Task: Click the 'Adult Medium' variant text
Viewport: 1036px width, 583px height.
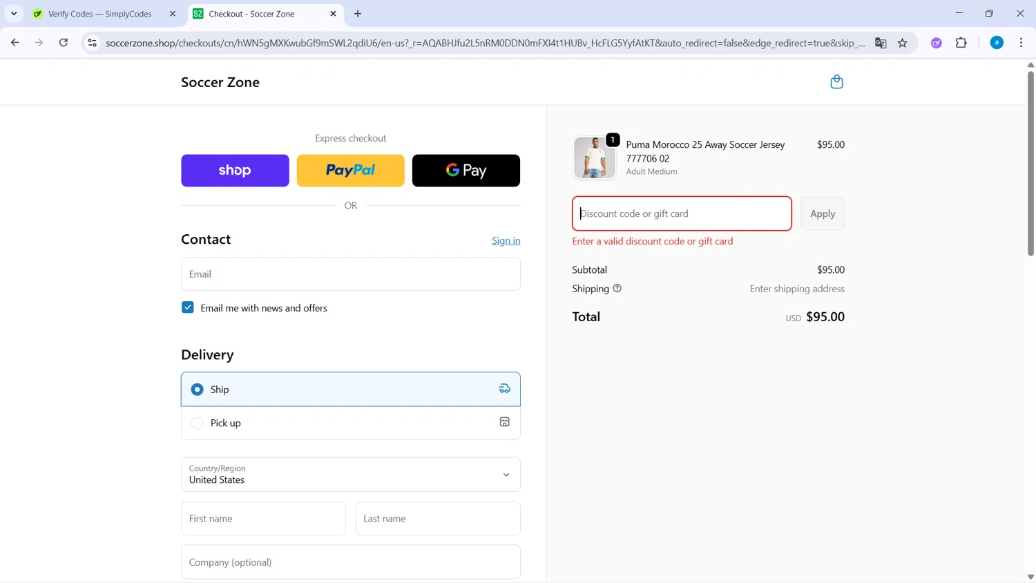Action: click(x=651, y=171)
